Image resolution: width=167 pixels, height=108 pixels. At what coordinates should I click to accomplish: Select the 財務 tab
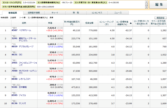pyautogui.click(x=76, y=13)
